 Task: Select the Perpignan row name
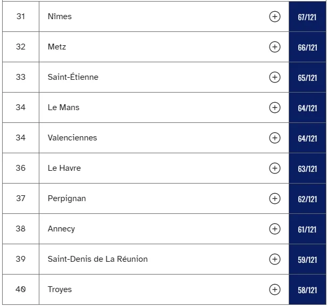tap(66, 198)
